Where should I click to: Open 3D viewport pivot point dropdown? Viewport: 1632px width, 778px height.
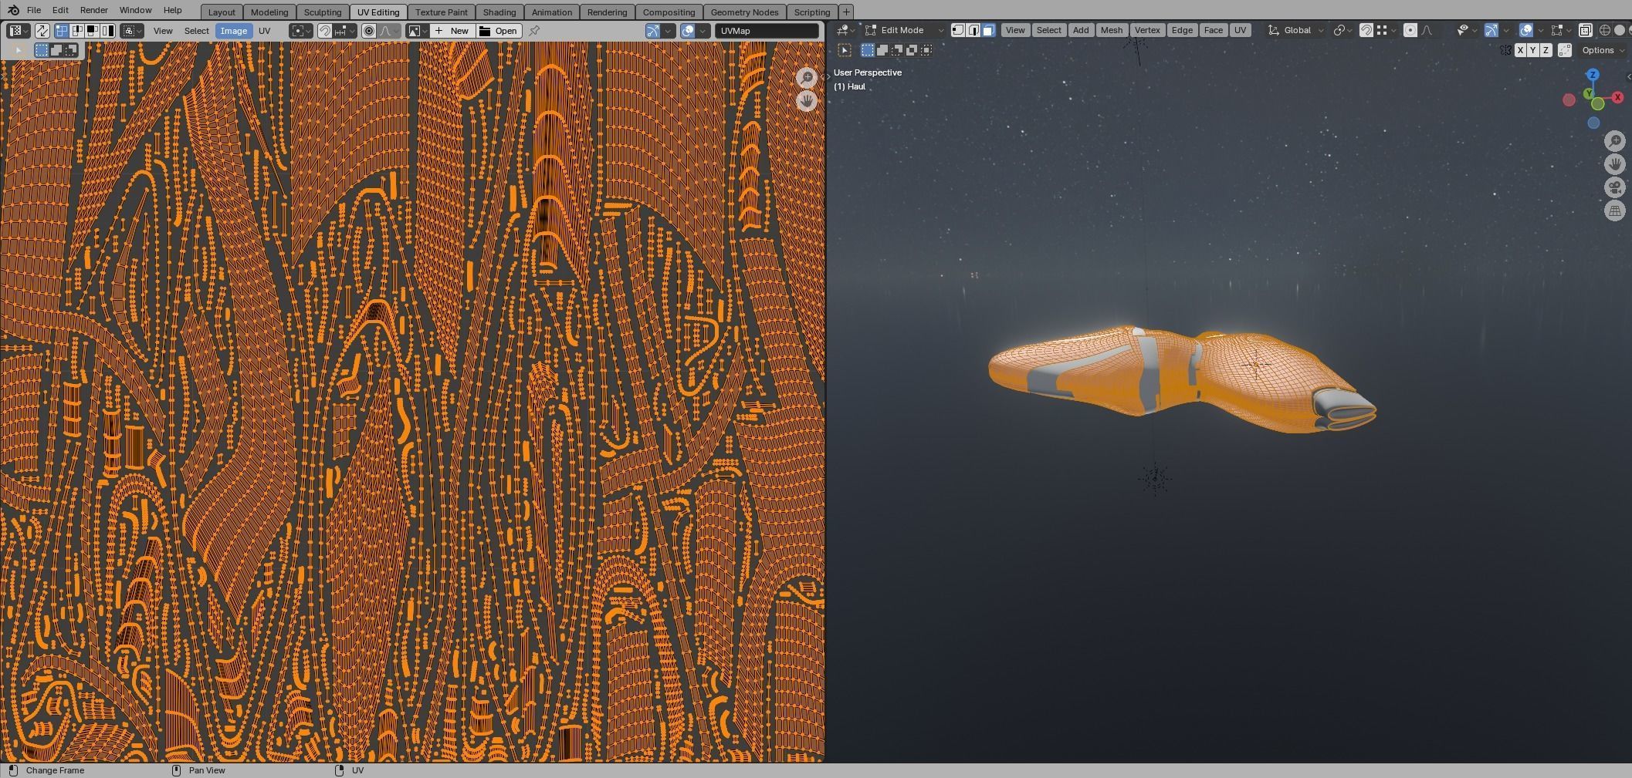pyautogui.click(x=1344, y=30)
